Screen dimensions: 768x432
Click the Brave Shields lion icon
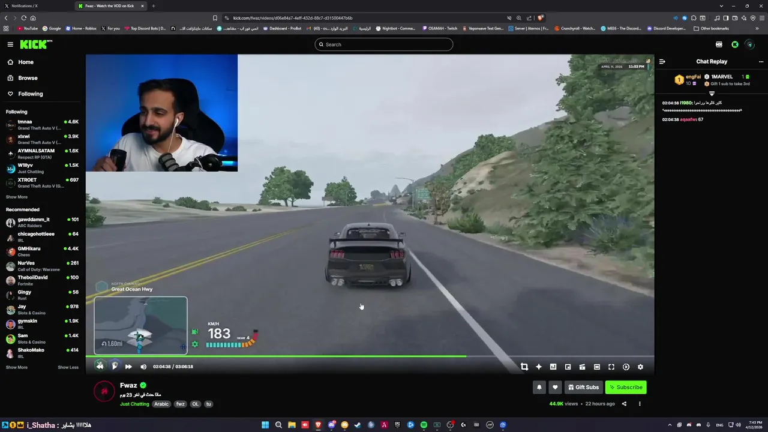(x=540, y=18)
